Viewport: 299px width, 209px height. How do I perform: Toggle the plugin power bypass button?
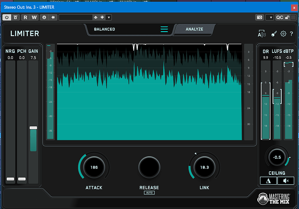[x=7, y=17]
